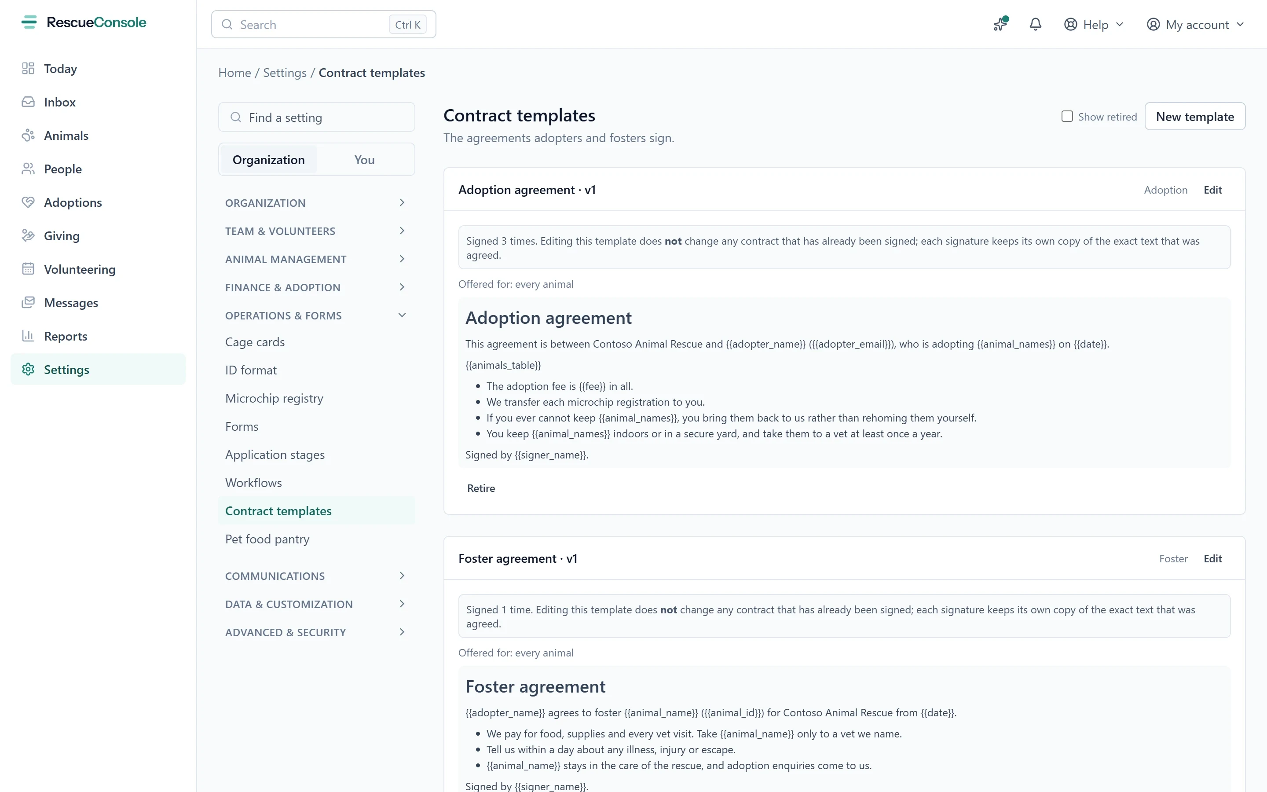The width and height of the screenshot is (1267, 792).
Task: Retire the Adoption agreement template
Action: (480, 488)
